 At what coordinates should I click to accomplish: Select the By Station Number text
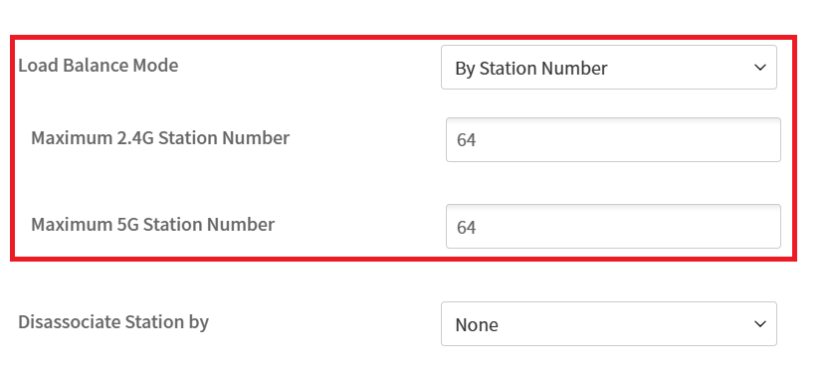point(531,68)
